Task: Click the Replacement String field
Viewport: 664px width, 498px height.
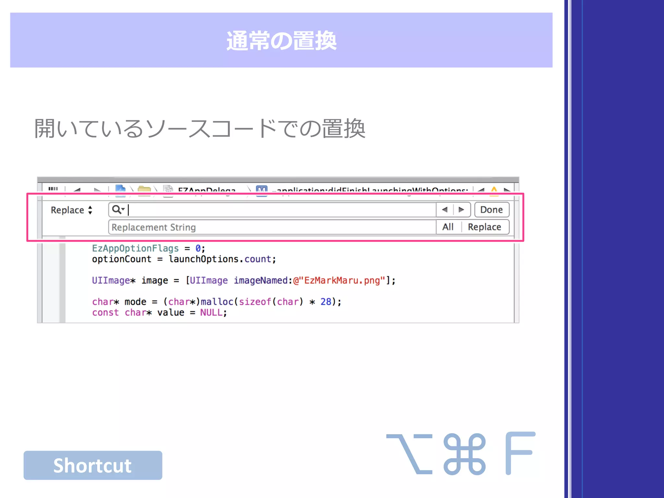Action: tap(272, 227)
